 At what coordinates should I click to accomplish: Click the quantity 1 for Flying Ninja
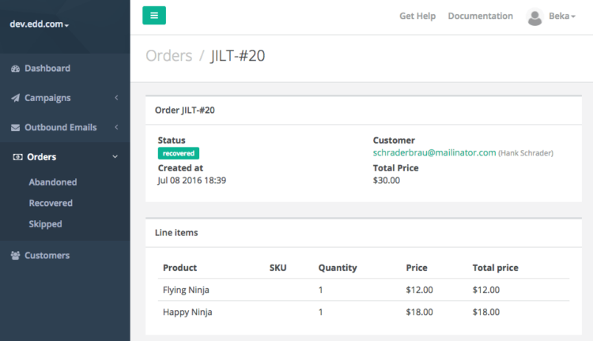[x=321, y=290]
